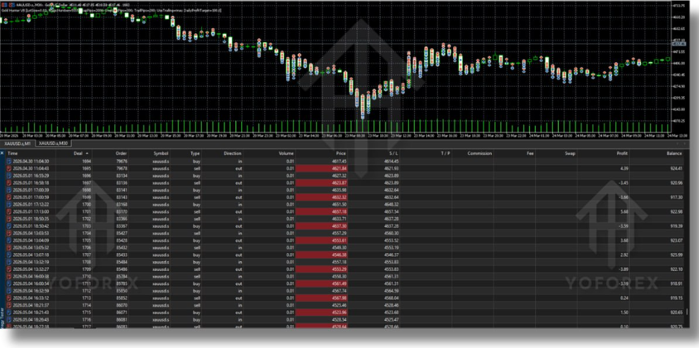699x348 pixels.
Task: Select the red price cell 4657.18
Action: tap(321, 212)
